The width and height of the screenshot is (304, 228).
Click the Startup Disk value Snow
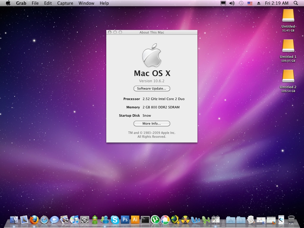point(147,115)
